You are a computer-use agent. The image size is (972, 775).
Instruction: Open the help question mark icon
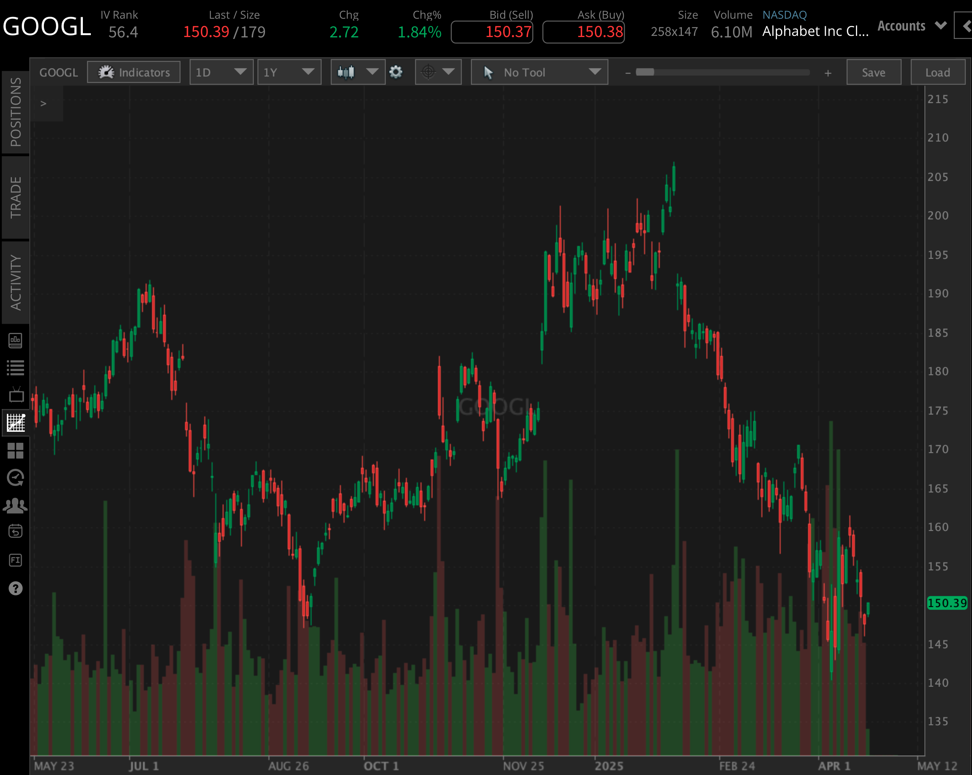click(x=16, y=588)
